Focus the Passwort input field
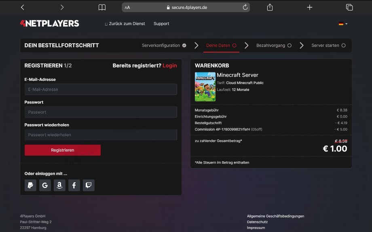The image size is (372, 232). click(x=101, y=112)
